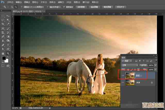Select the Type tool
This screenshot has width=165, height=110.
(x=8, y=45)
